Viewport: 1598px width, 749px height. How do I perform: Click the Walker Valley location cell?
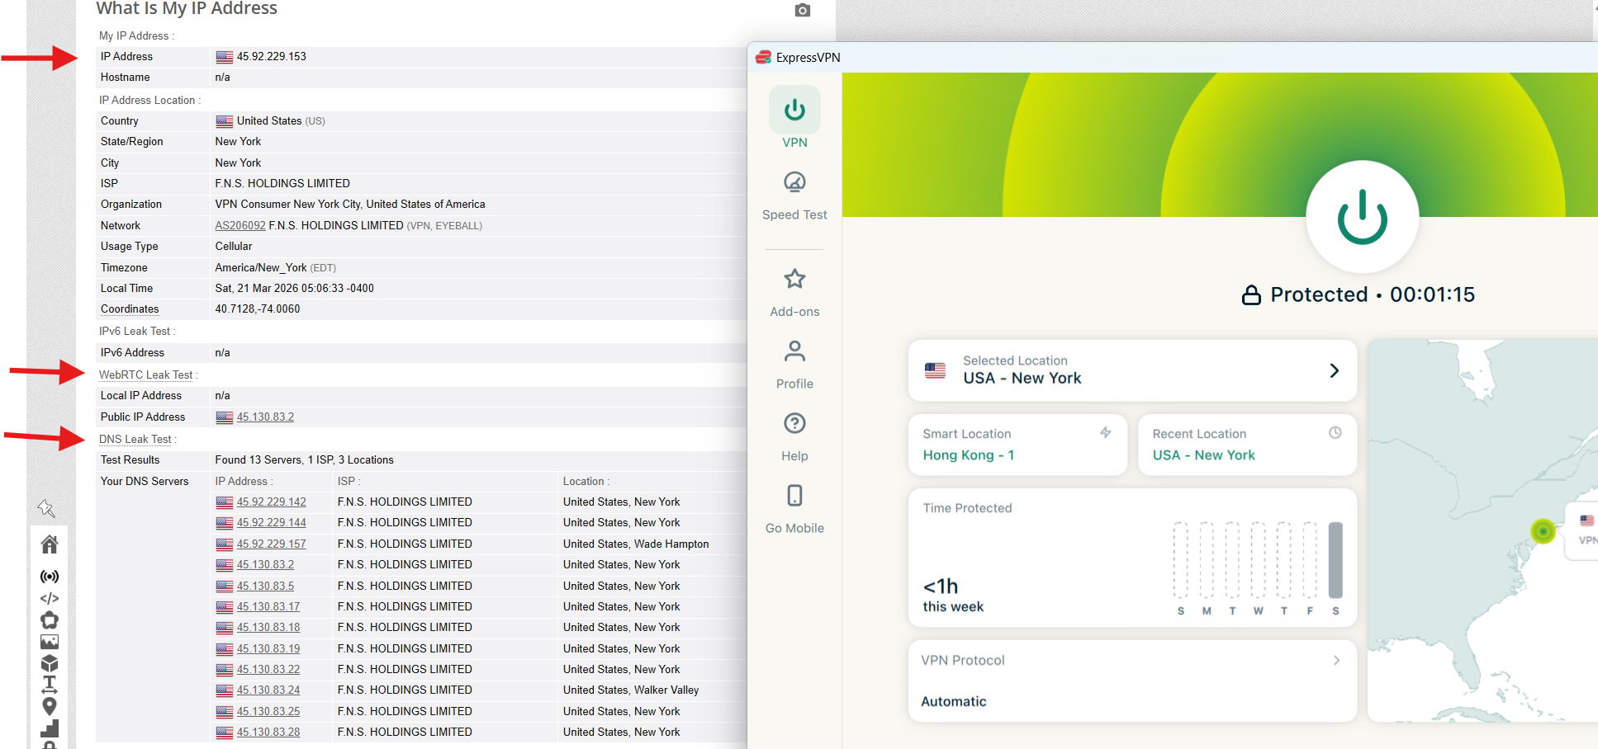[631, 690]
